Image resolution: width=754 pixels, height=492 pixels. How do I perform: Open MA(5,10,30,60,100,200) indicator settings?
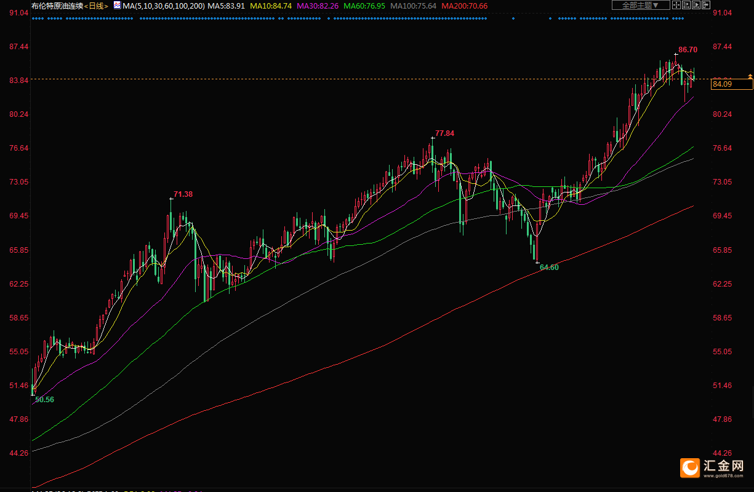[x=162, y=6]
